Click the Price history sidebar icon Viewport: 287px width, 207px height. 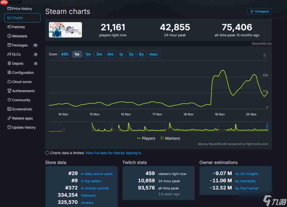(x=9, y=8)
